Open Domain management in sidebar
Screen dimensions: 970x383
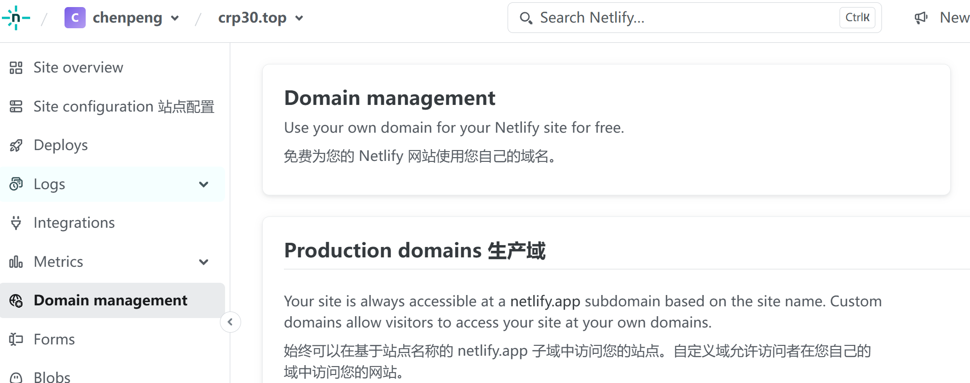(x=110, y=300)
